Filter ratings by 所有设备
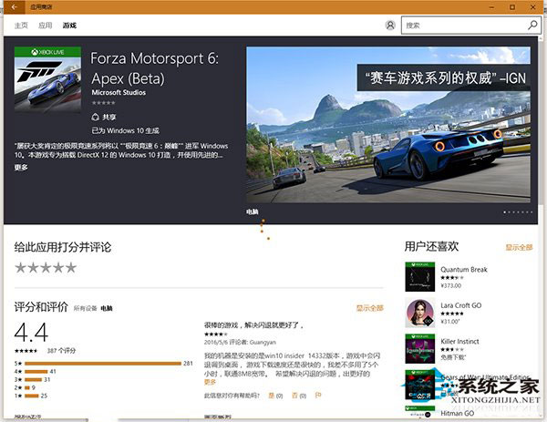Screen dimensions: 547x422 (x=85, y=308)
